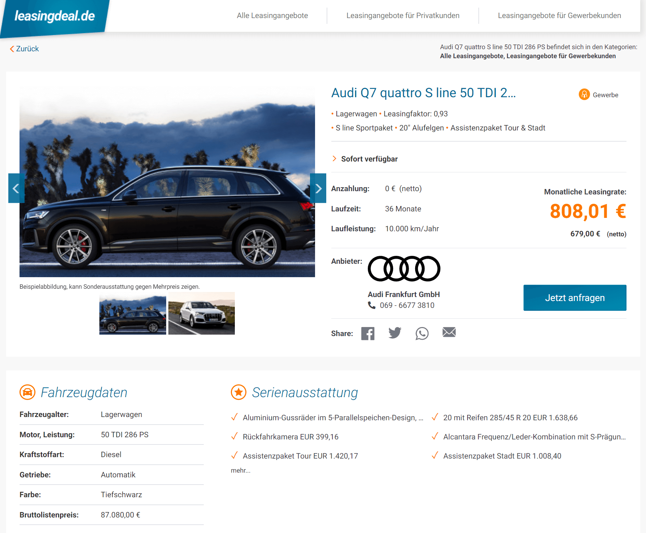Open Leasingangebote für Privatkunden menu item
Viewport: 646px width, 533px height.
click(x=403, y=16)
